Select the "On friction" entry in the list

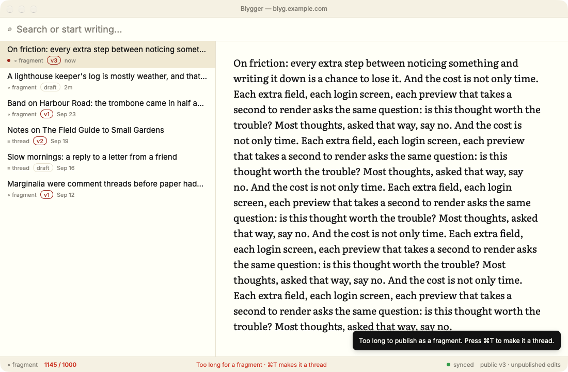[x=107, y=55]
